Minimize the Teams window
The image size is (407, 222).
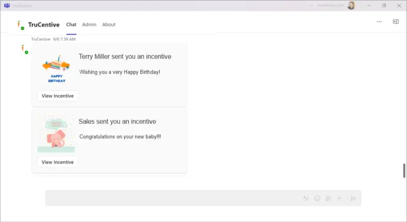click(x=369, y=5)
